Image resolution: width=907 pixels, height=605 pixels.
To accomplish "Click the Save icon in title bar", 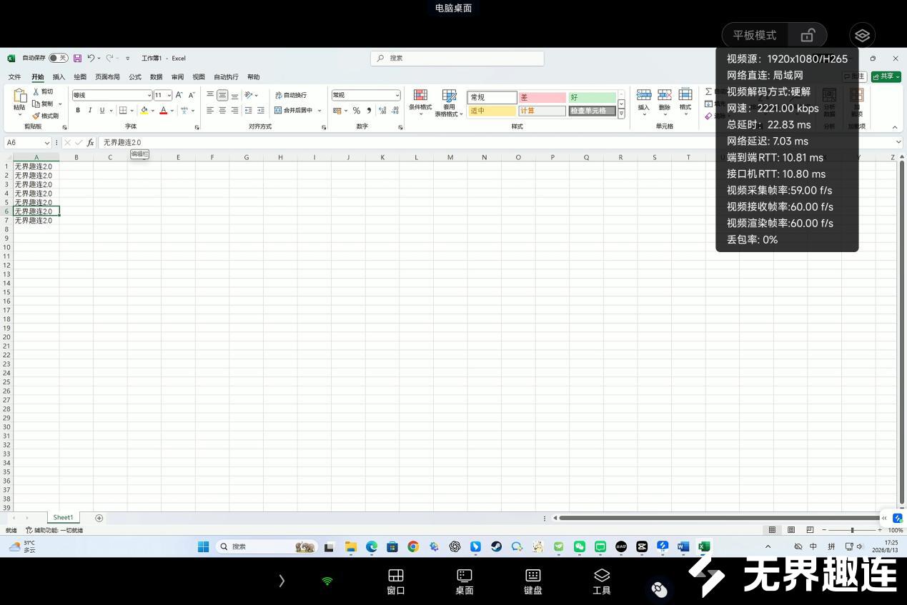I will [x=77, y=58].
